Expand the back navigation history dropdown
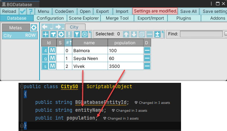Viewport: 227px width, 131px height. click(51, 28)
